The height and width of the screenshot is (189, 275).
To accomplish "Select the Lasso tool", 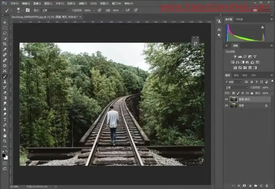I will tap(5, 33).
